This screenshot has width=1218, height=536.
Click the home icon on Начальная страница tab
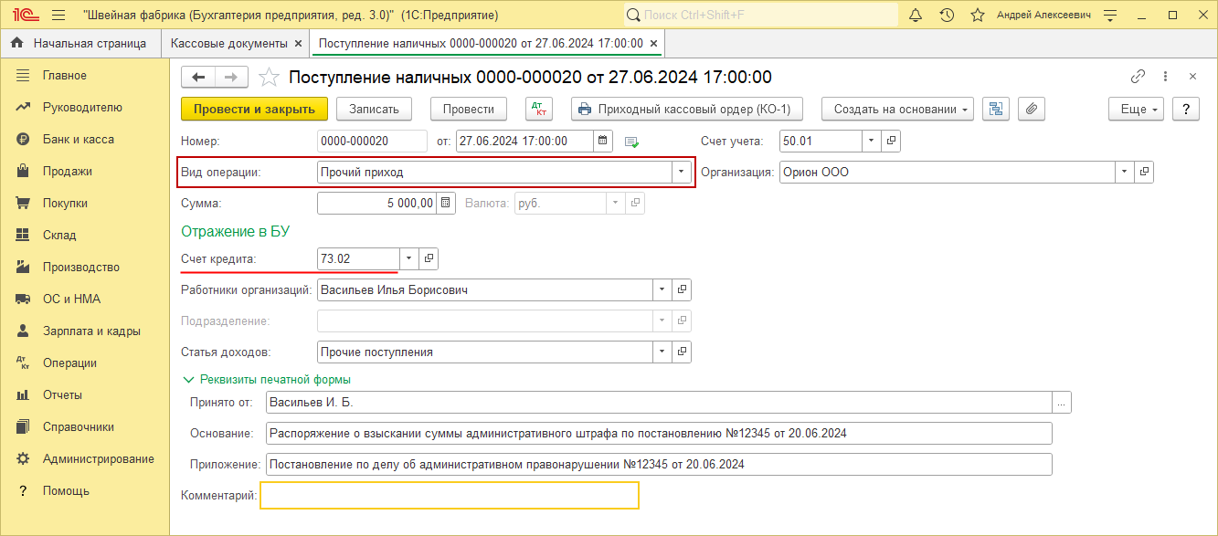(x=17, y=43)
